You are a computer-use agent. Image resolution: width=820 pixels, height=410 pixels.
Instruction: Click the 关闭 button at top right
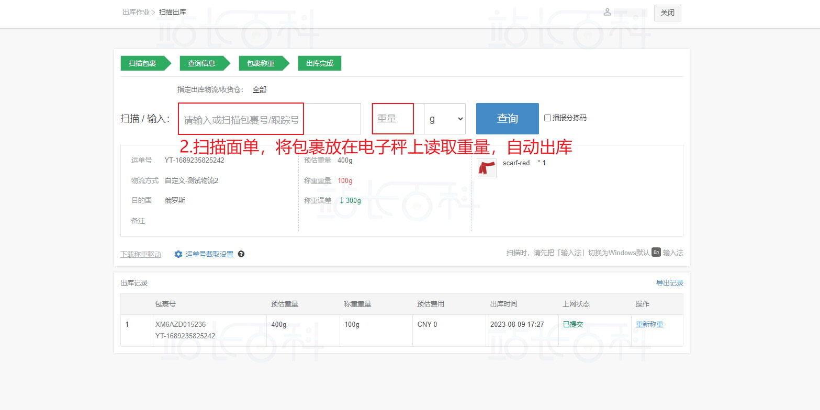pos(667,13)
